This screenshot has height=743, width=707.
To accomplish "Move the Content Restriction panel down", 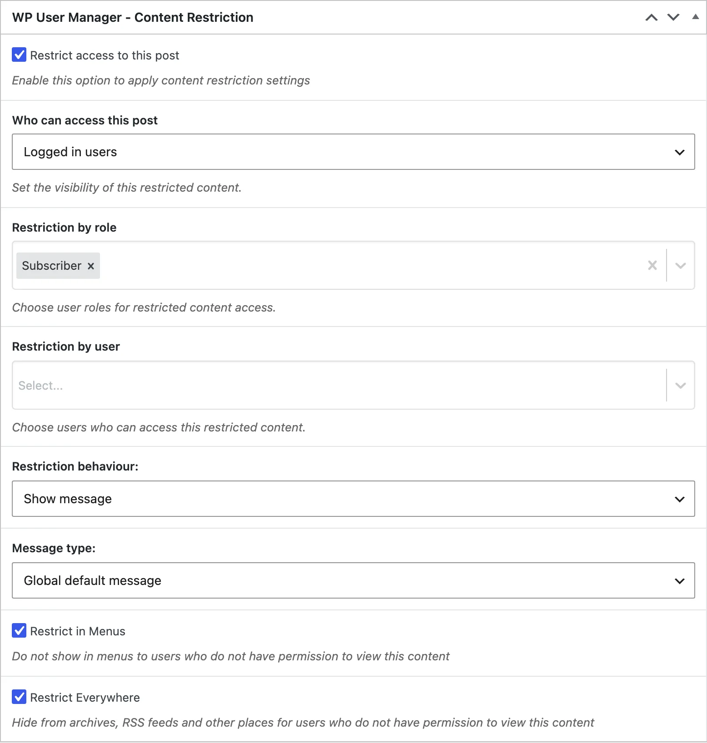I will point(673,17).
